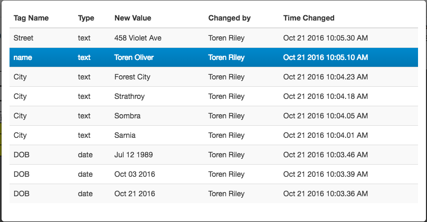The width and height of the screenshot is (427, 222).
Task: Click the New Value column header
Action: click(x=132, y=18)
